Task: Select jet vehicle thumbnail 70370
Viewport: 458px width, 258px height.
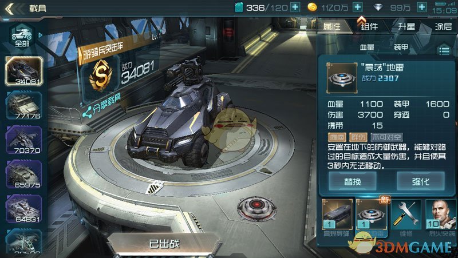Action: click(x=24, y=140)
